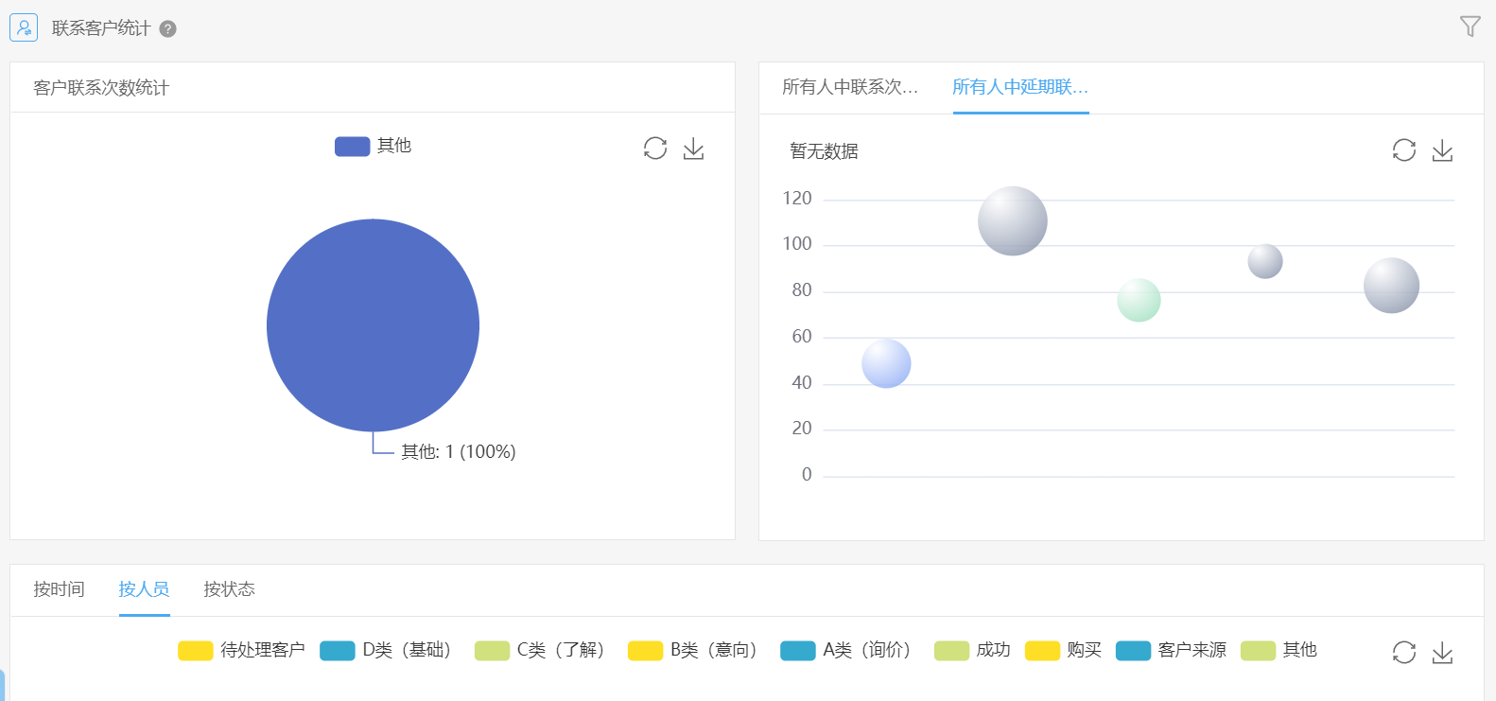Toggle the A类（询价） legend series
Viewport: 1496px width, 701px height.
[x=846, y=650]
